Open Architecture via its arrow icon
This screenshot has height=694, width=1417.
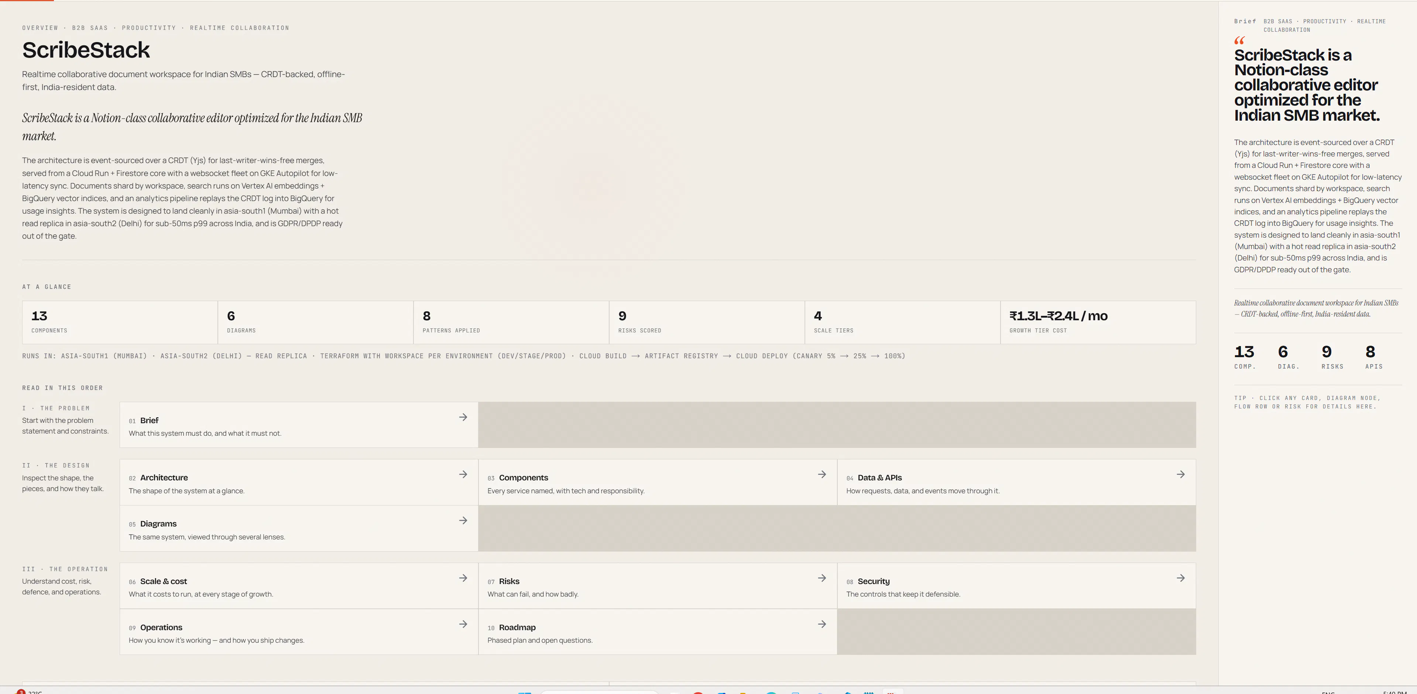click(x=463, y=474)
